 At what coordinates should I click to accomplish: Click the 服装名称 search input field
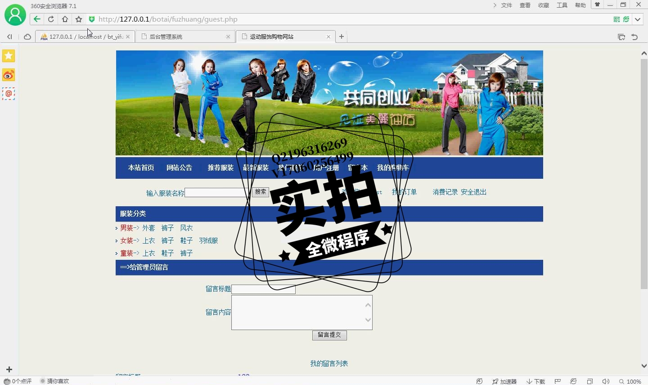click(x=217, y=193)
